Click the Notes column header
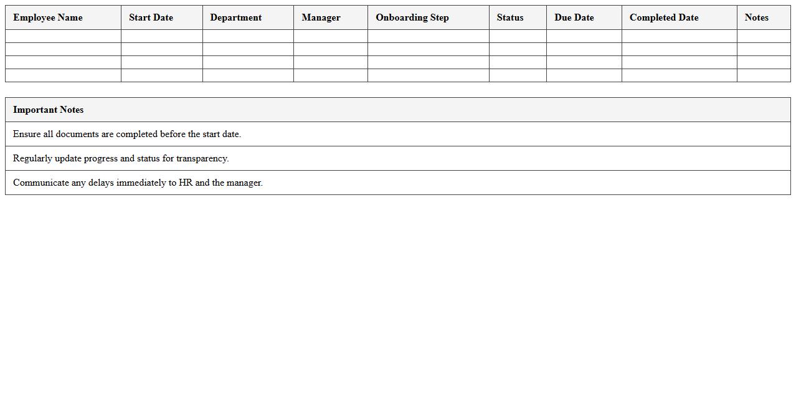The image size is (796, 405). (757, 17)
